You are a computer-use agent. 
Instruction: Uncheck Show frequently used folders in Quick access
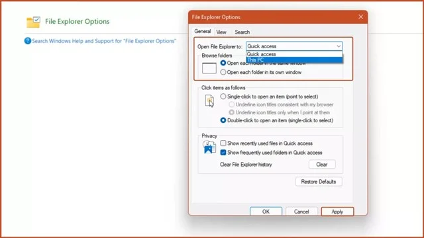click(x=223, y=153)
